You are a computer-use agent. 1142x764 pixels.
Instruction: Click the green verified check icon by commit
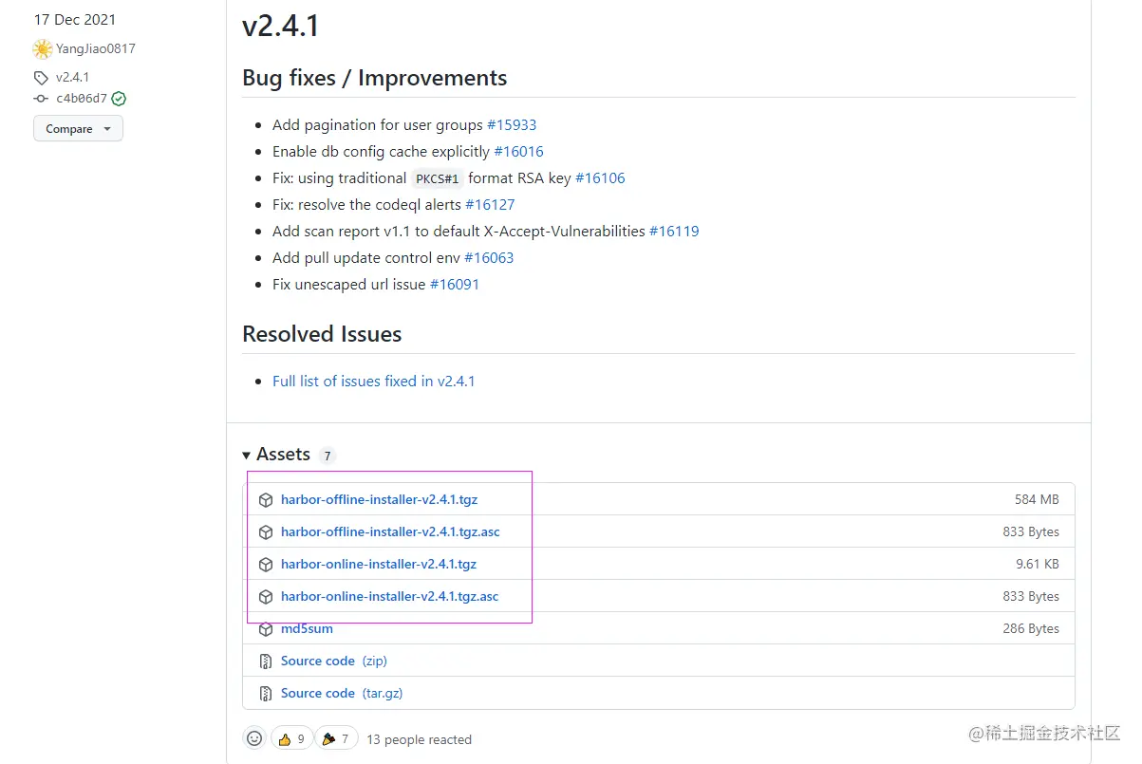click(x=119, y=99)
